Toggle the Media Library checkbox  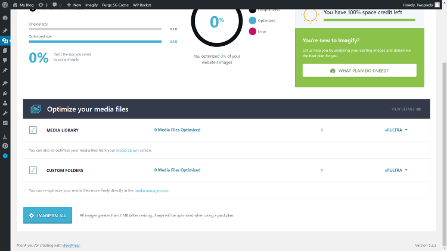pos(33,130)
